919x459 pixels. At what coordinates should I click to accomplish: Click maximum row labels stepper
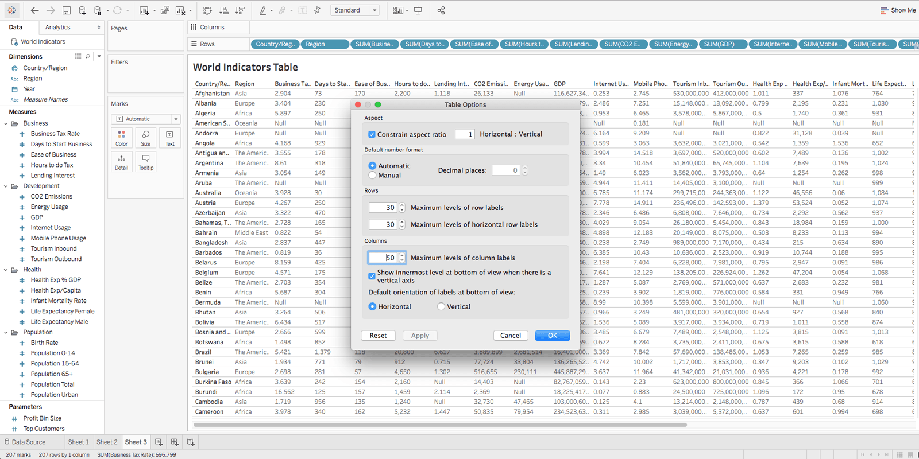(x=402, y=208)
